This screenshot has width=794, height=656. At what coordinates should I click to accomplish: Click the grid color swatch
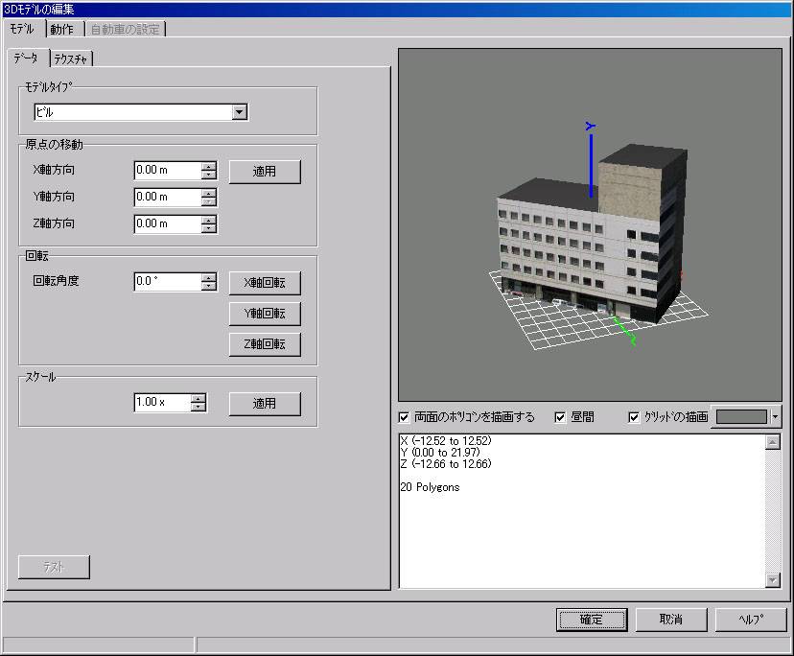[x=741, y=417]
